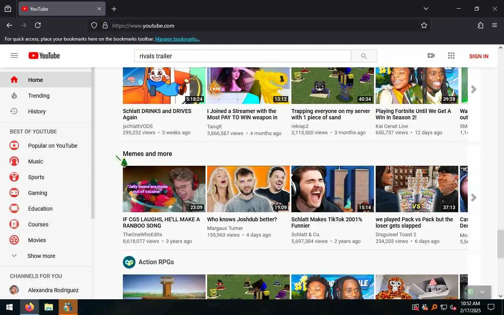
Task: Click the site padlock security icon
Action: [105, 25]
